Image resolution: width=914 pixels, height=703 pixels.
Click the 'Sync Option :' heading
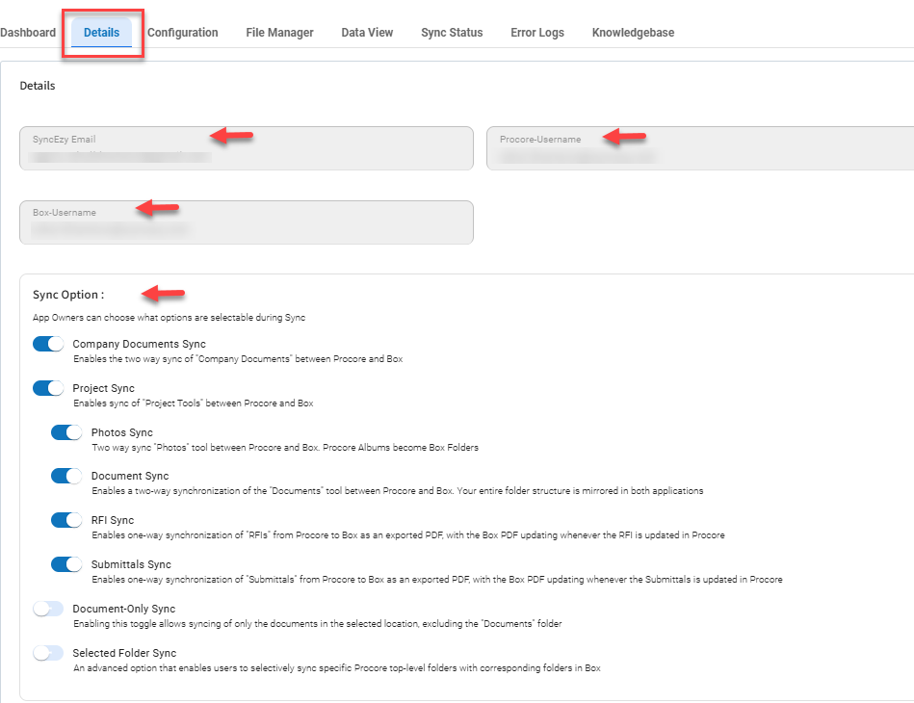click(68, 295)
